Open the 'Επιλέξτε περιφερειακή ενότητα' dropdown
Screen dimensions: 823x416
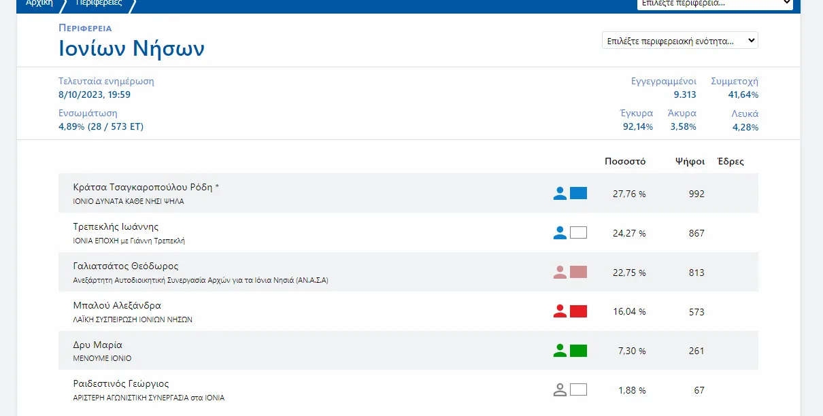pyautogui.click(x=679, y=41)
